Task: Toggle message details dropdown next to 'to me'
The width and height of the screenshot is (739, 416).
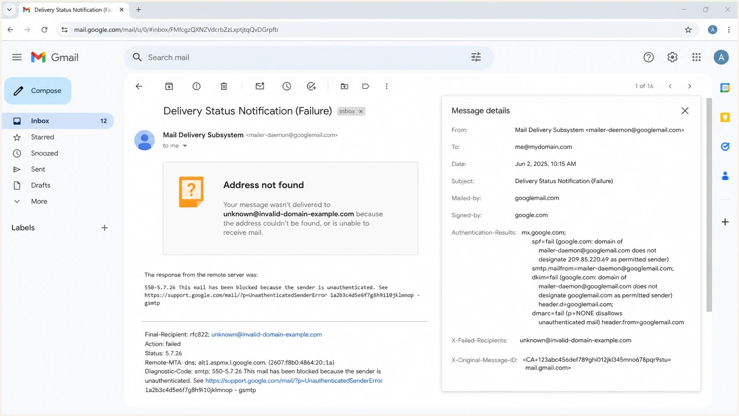Action: tap(185, 146)
